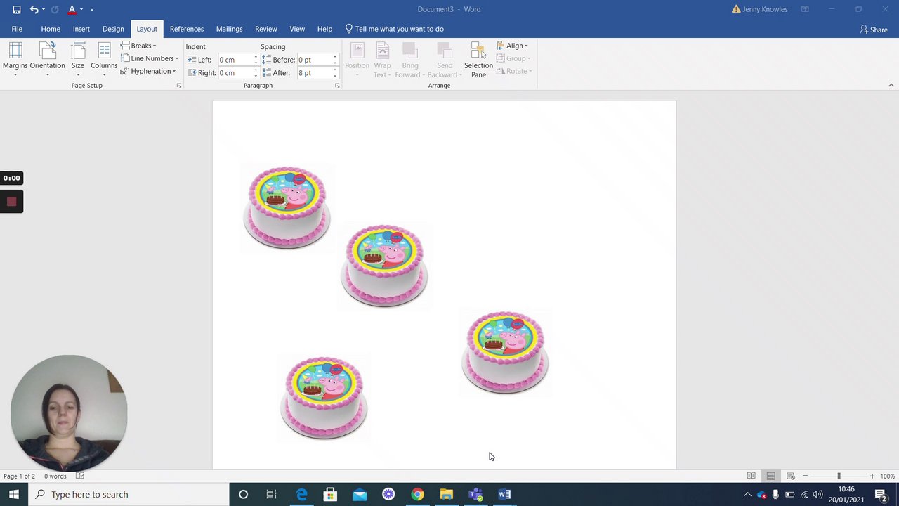Image resolution: width=899 pixels, height=506 pixels.
Task: Click the Tell me what you want to do box
Action: (x=395, y=29)
